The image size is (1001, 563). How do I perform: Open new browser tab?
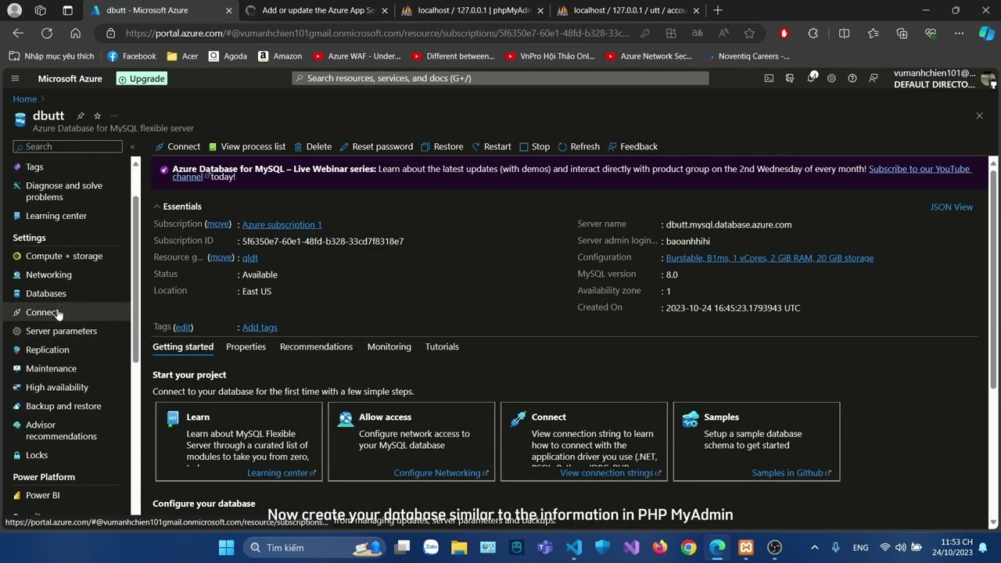click(x=718, y=10)
